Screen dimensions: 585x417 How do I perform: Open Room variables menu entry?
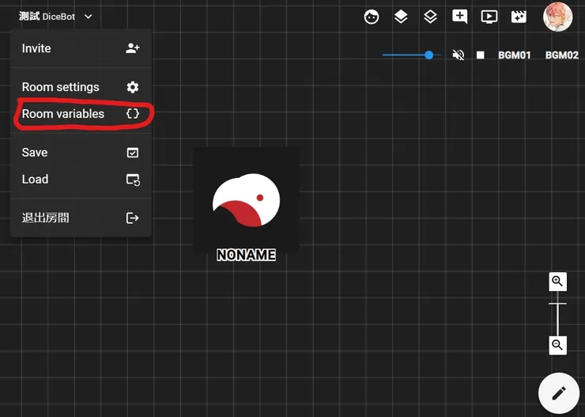coord(81,114)
